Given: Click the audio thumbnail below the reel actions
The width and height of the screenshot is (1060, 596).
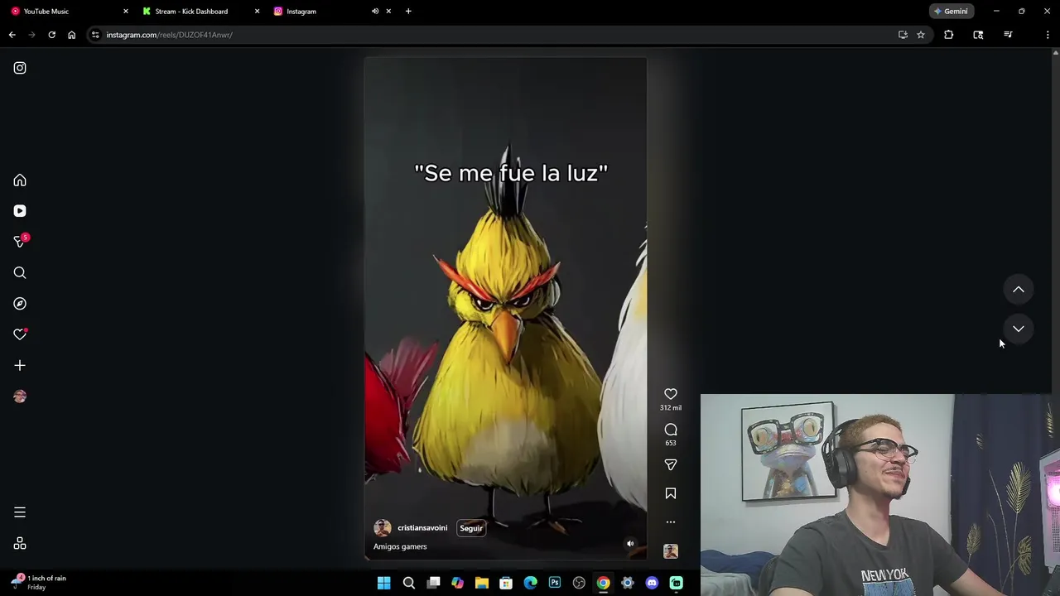Looking at the screenshot, I should pos(671,551).
